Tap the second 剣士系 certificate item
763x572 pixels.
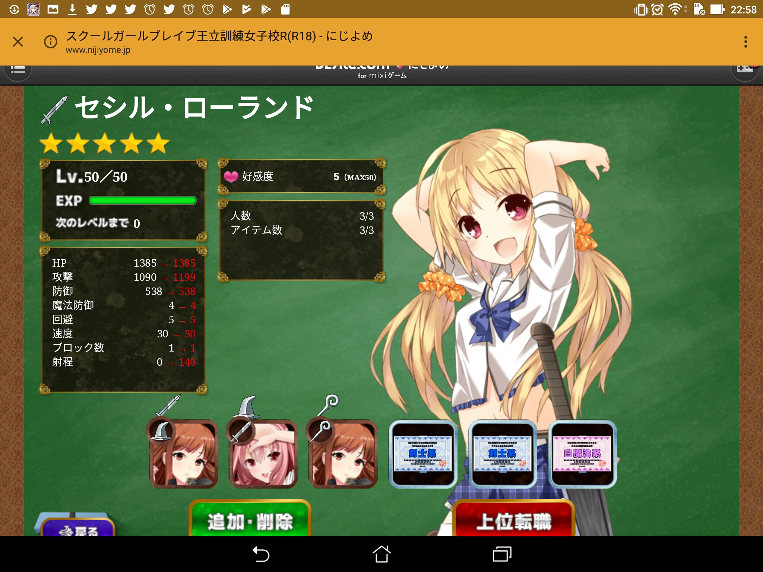[x=502, y=454]
